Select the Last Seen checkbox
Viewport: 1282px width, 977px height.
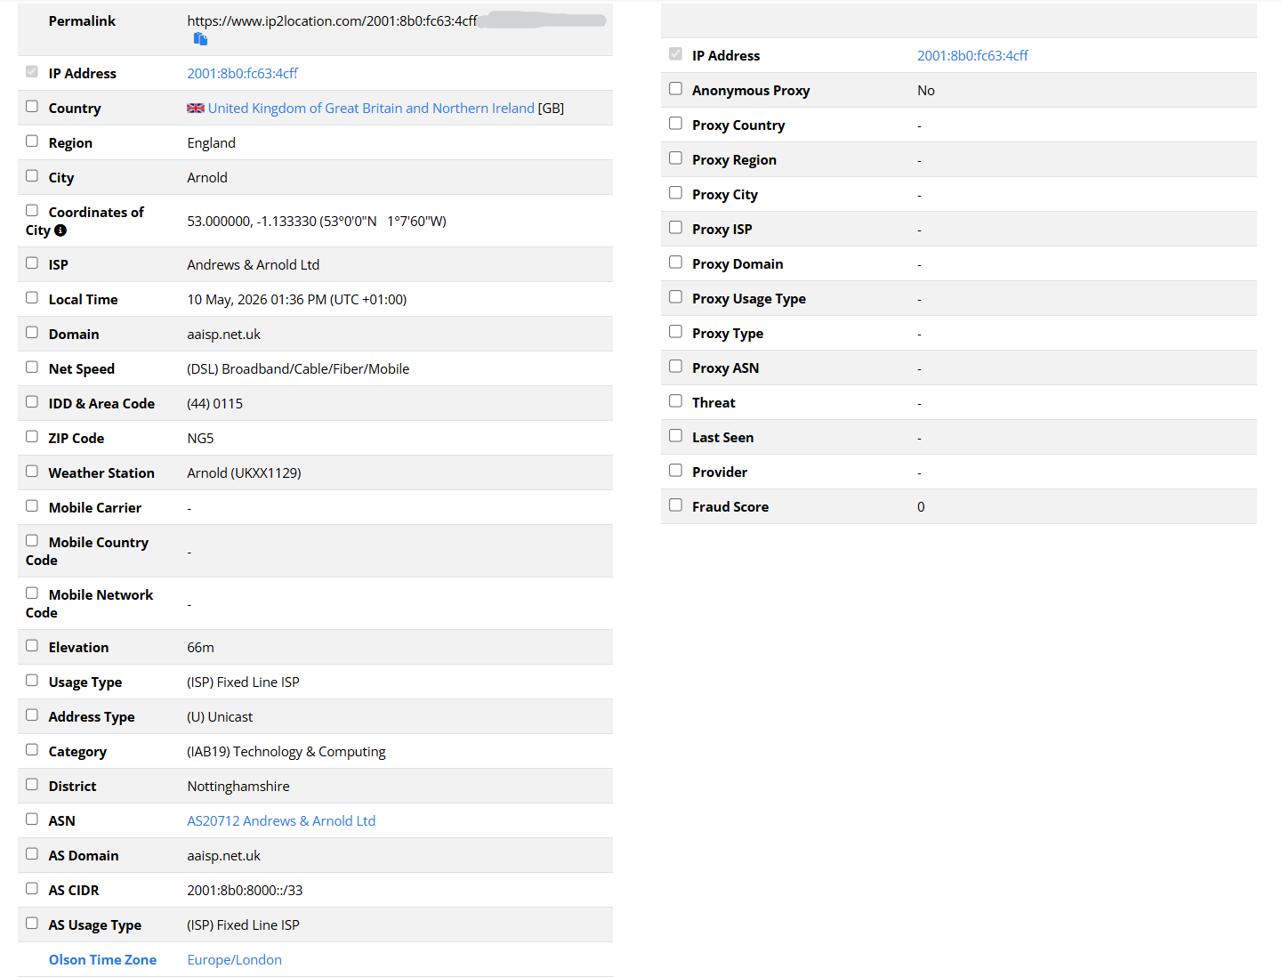676,436
